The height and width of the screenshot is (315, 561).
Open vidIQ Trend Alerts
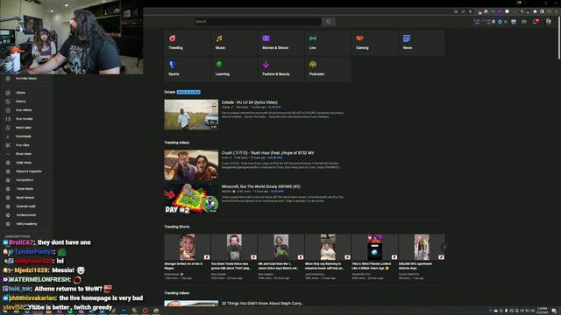pyautogui.click(x=25, y=189)
